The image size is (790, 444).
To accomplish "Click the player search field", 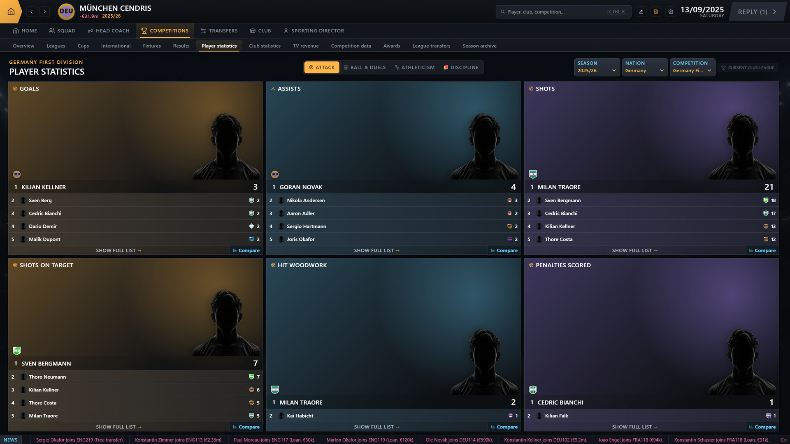I will [x=563, y=12].
